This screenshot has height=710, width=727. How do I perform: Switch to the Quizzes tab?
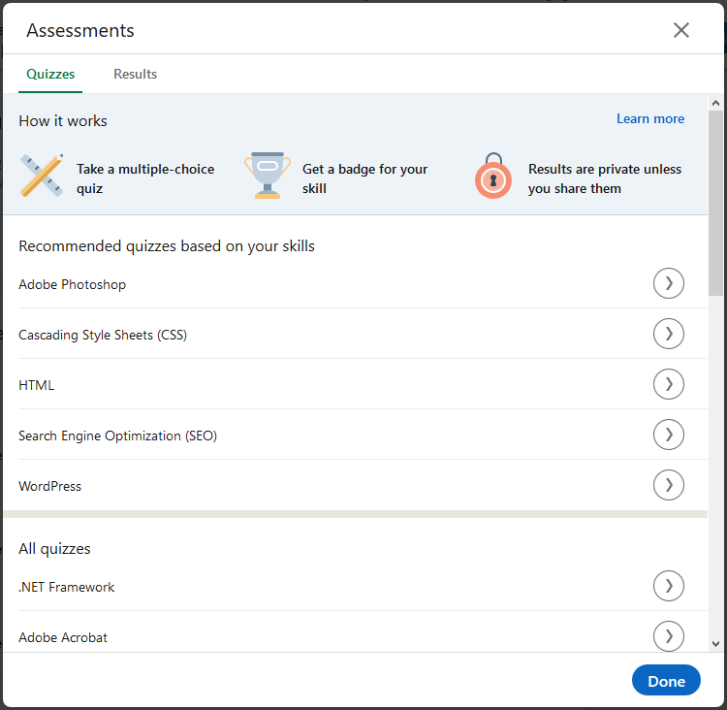tap(50, 75)
